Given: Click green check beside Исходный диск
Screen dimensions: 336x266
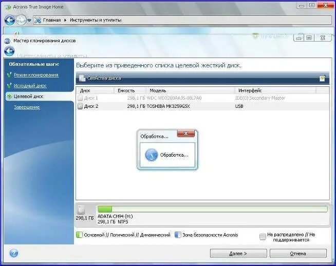Looking at the screenshot, I should pyautogui.click(x=9, y=85).
